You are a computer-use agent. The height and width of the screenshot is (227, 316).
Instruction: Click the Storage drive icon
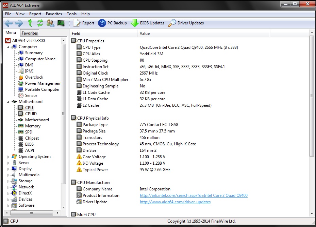pyautogui.click(x=14, y=181)
